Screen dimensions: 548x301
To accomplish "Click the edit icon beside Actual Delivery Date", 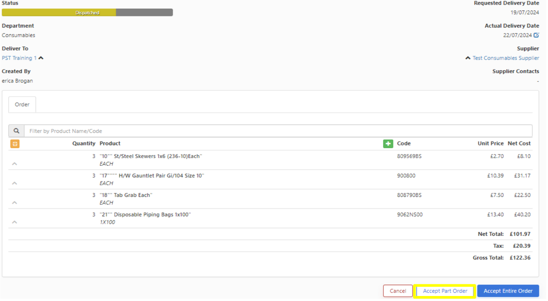I will [x=536, y=36].
